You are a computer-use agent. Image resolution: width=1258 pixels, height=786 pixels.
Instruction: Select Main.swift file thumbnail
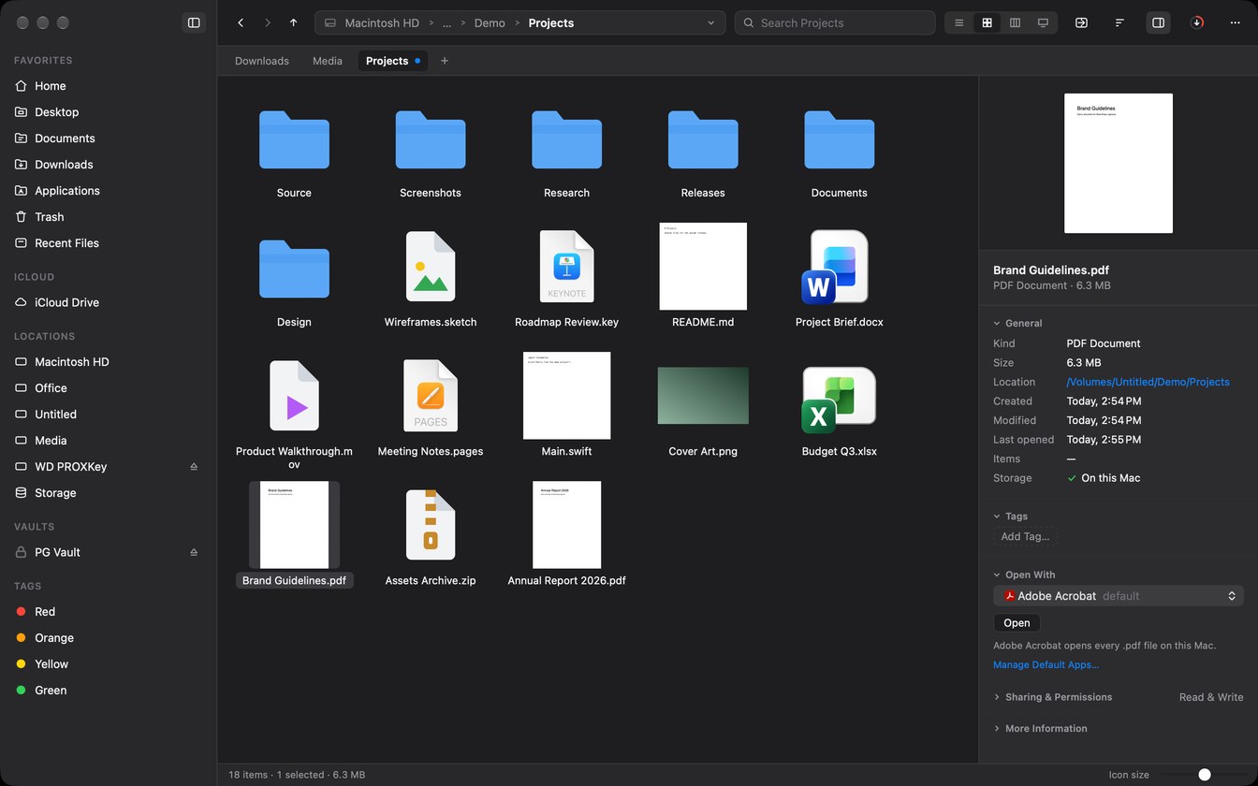coord(566,395)
